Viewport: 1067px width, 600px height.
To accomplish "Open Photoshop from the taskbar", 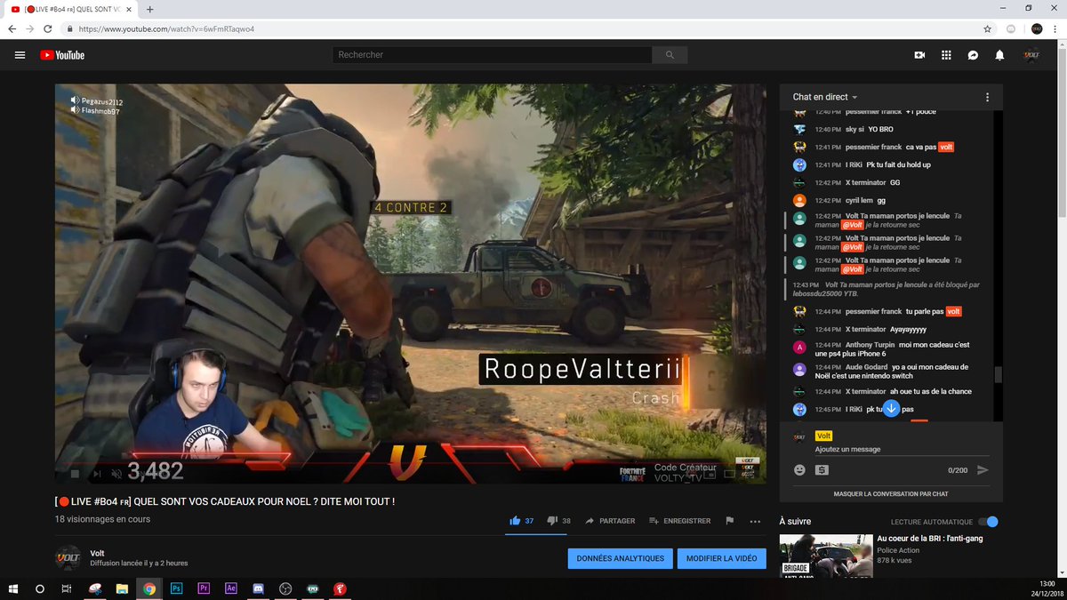I will 176,588.
